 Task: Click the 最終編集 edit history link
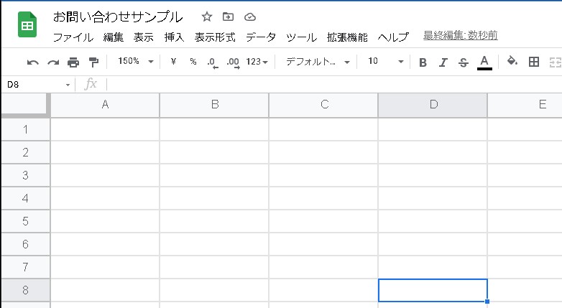461,36
